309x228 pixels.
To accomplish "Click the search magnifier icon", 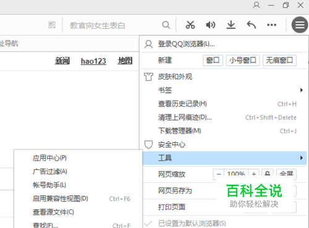I will [x=166, y=25].
